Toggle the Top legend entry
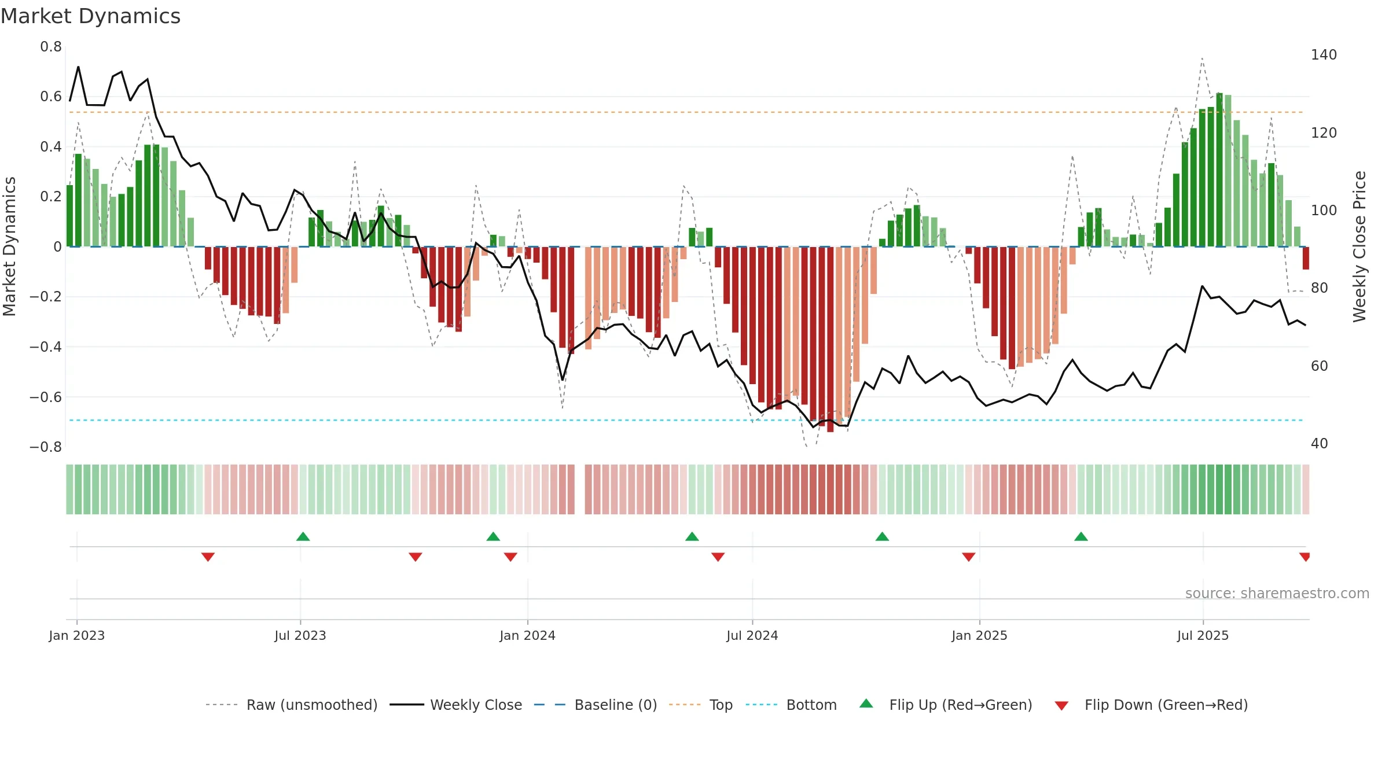The width and height of the screenshot is (1389, 781). [701, 705]
